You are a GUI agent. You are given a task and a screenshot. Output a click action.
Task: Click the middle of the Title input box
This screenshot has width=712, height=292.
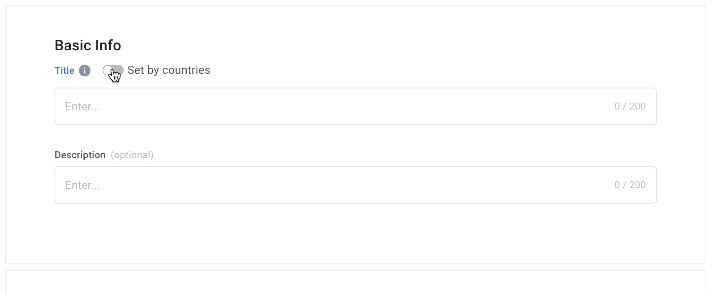355,106
